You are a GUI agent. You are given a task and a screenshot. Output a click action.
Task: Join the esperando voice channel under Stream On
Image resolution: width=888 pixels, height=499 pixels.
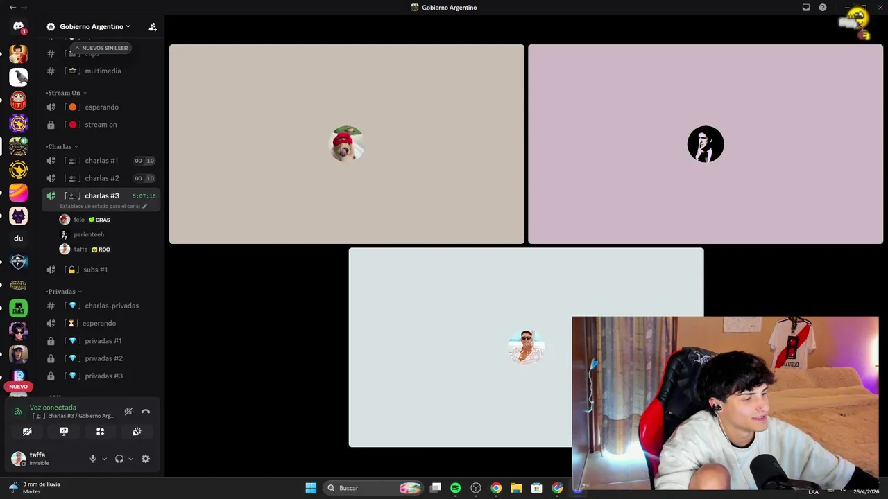pyautogui.click(x=101, y=107)
